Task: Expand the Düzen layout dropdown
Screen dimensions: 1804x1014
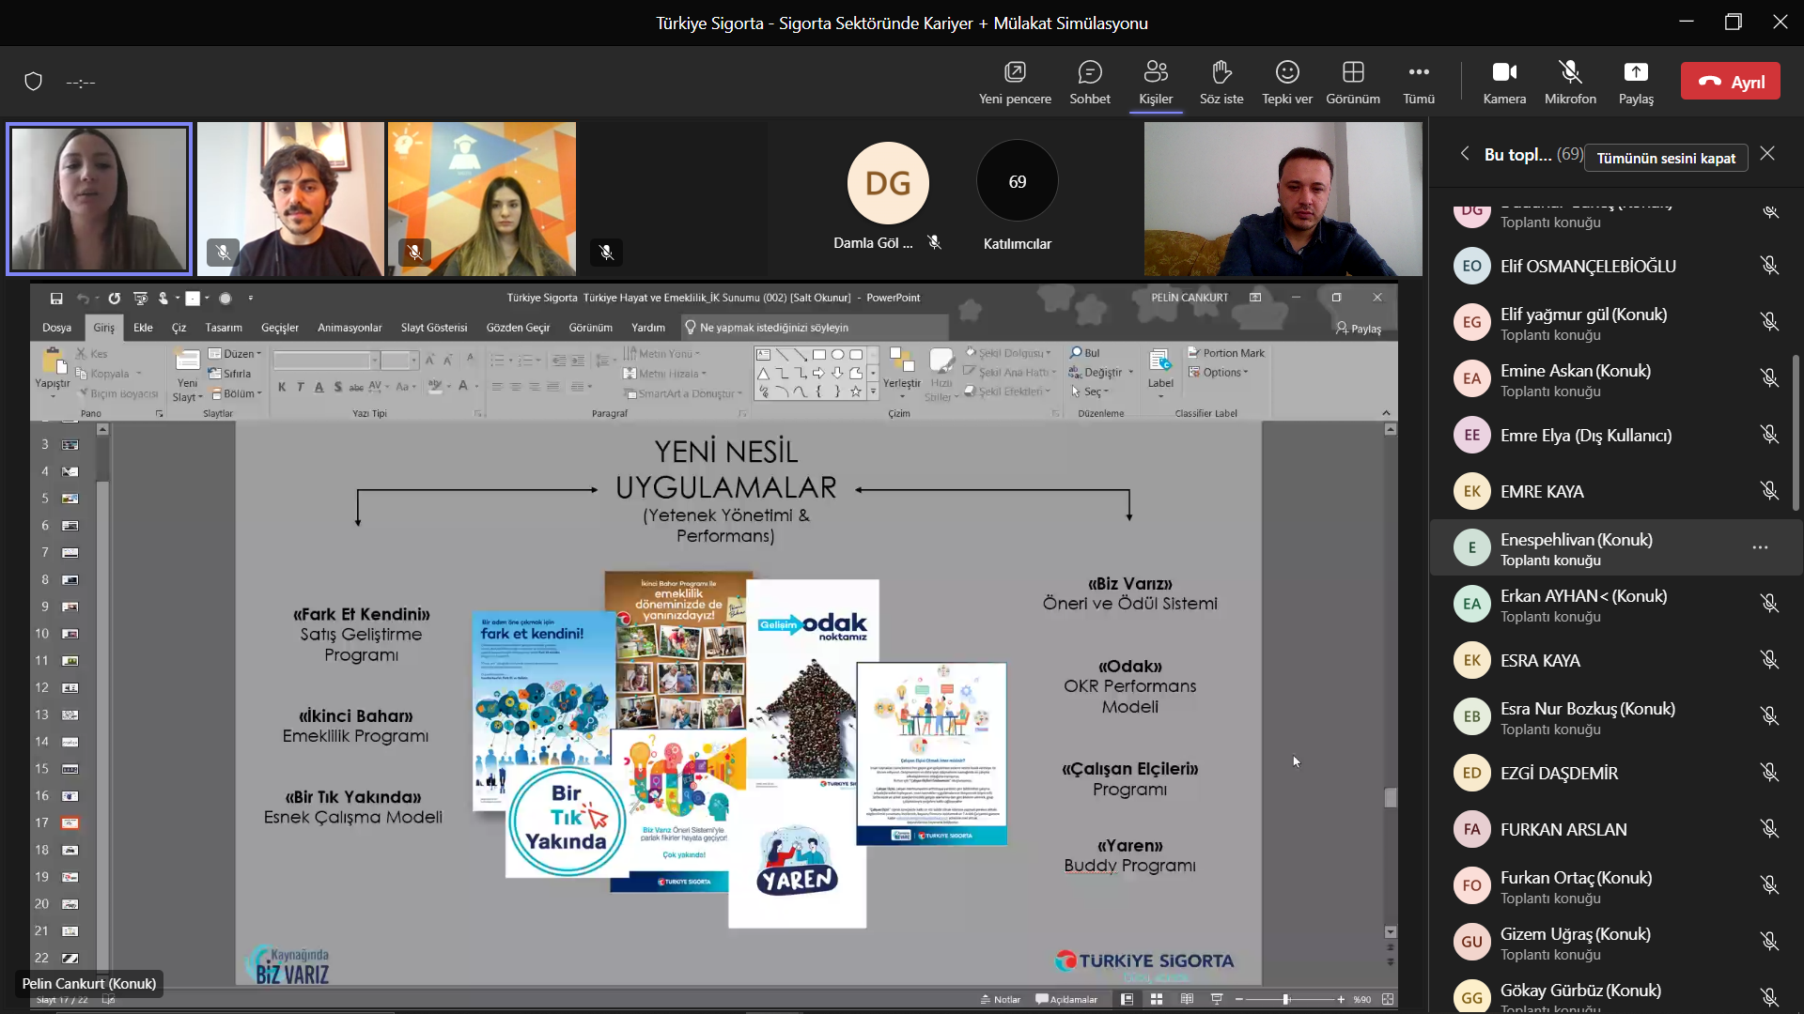Action: point(235,354)
